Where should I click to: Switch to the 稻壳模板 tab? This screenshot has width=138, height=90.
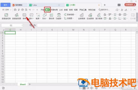(x=19, y=5)
